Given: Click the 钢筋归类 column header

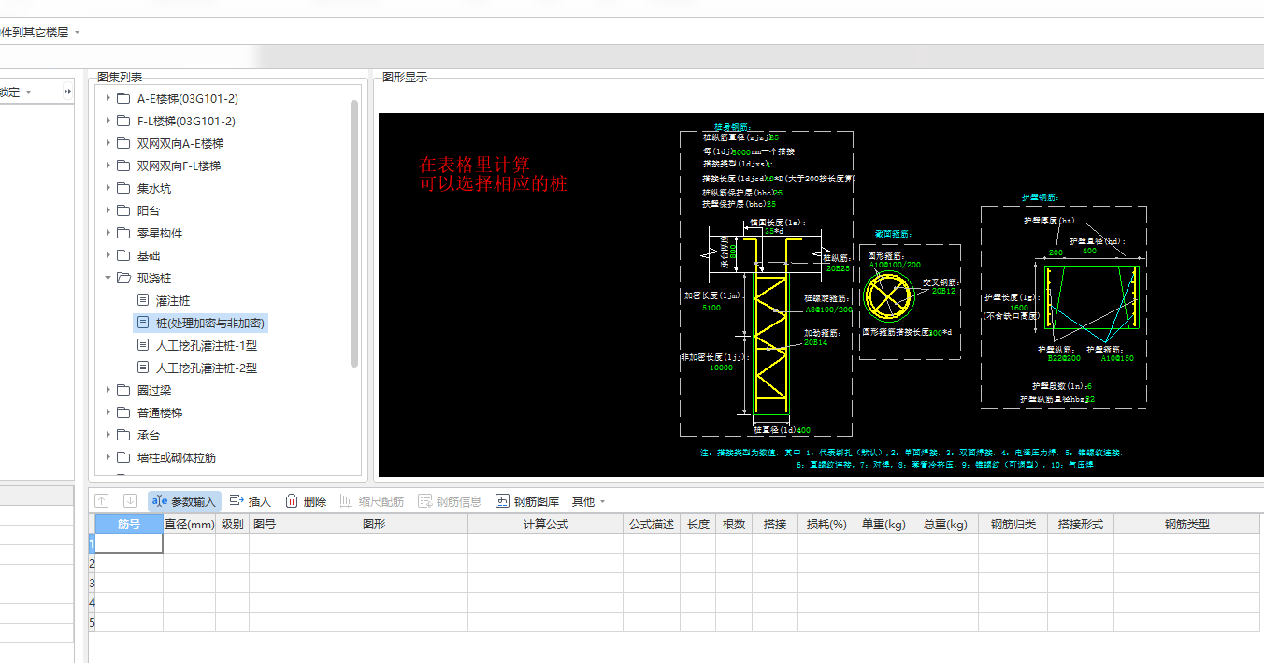Looking at the screenshot, I should [1013, 525].
